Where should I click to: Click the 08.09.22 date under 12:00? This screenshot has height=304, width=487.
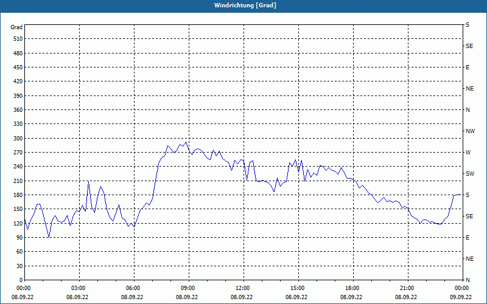[242, 297]
